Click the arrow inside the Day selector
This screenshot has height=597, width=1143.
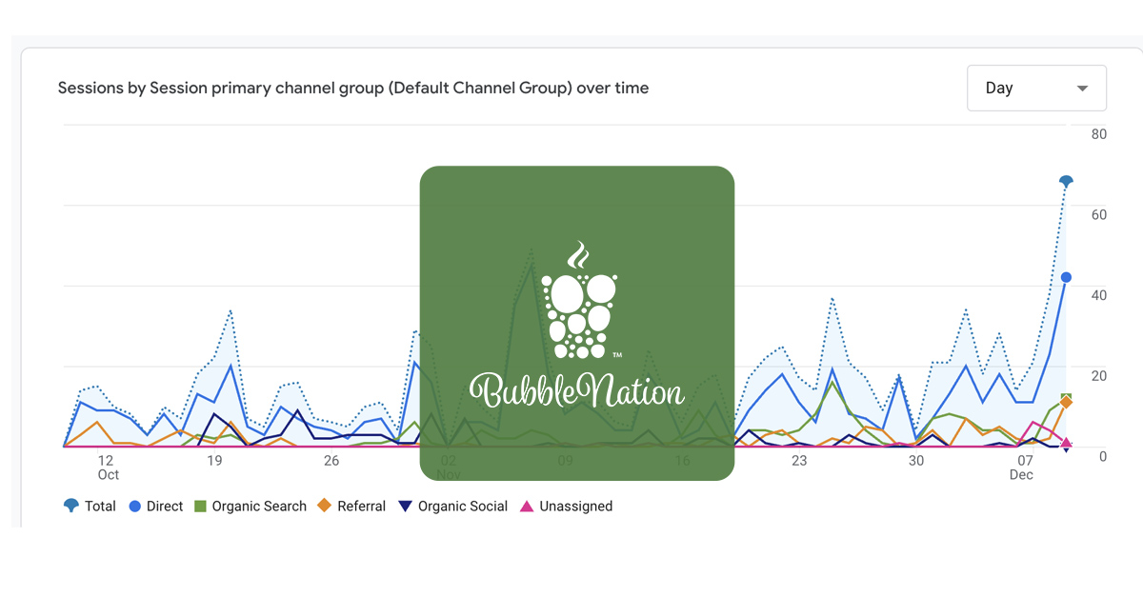coord(1083,88)
